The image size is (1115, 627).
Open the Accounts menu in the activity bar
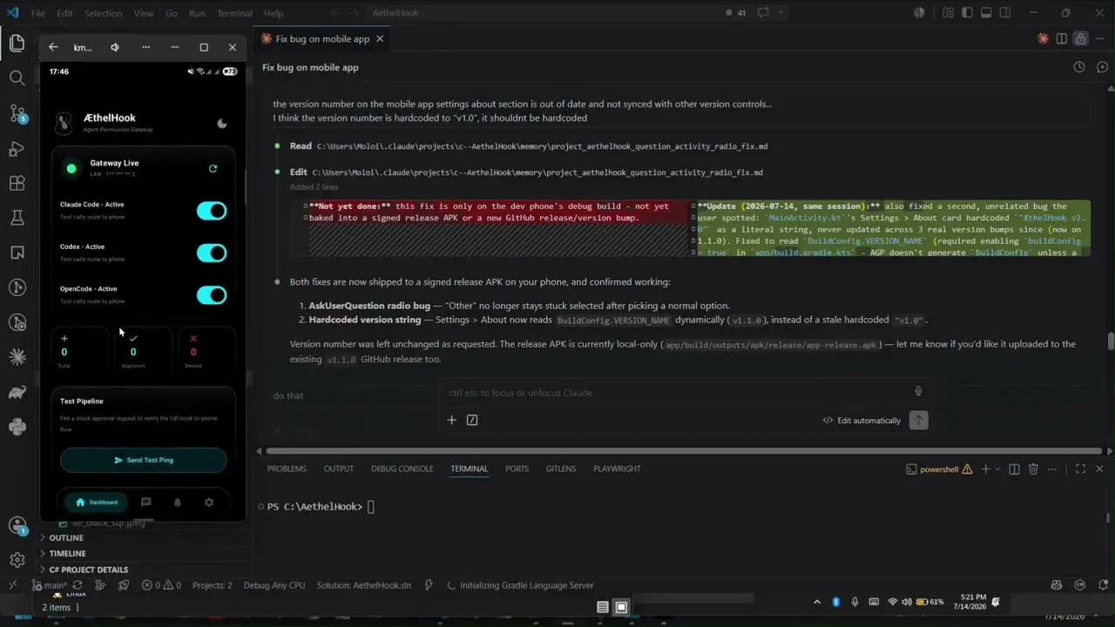(17, 526)
